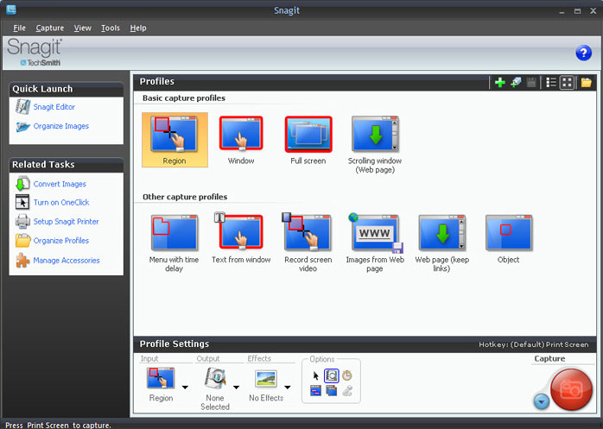Click the Basic capture profiles heading
Screen dimensions: 603x429
tap(184, 98)
